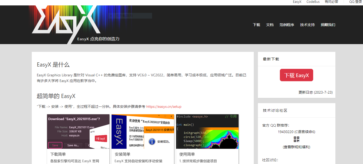Viewport: 363px width, 164px height.
Task: Click the QR code icon
Action: (x=296, y=139)
